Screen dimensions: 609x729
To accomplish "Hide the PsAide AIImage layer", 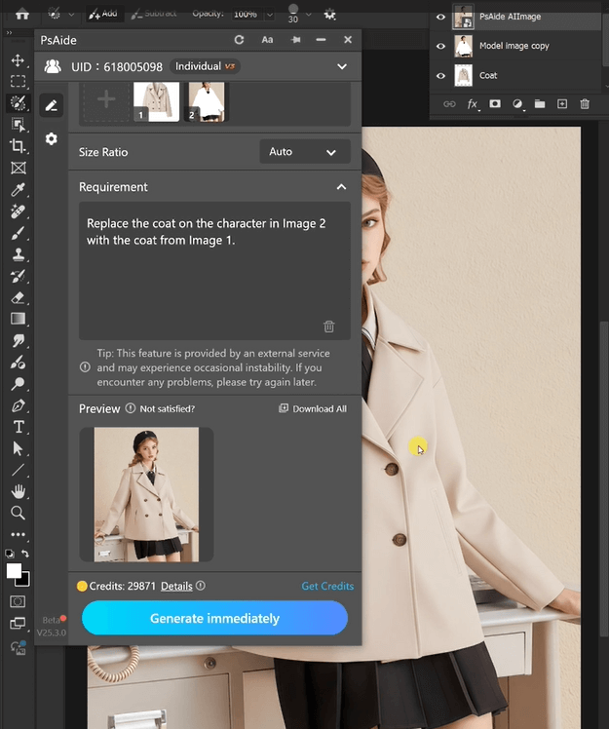I will pos(440,18).
